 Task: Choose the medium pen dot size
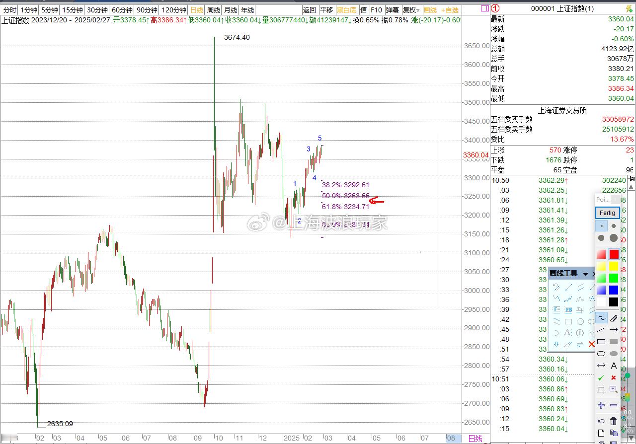[x=601, y=238]
